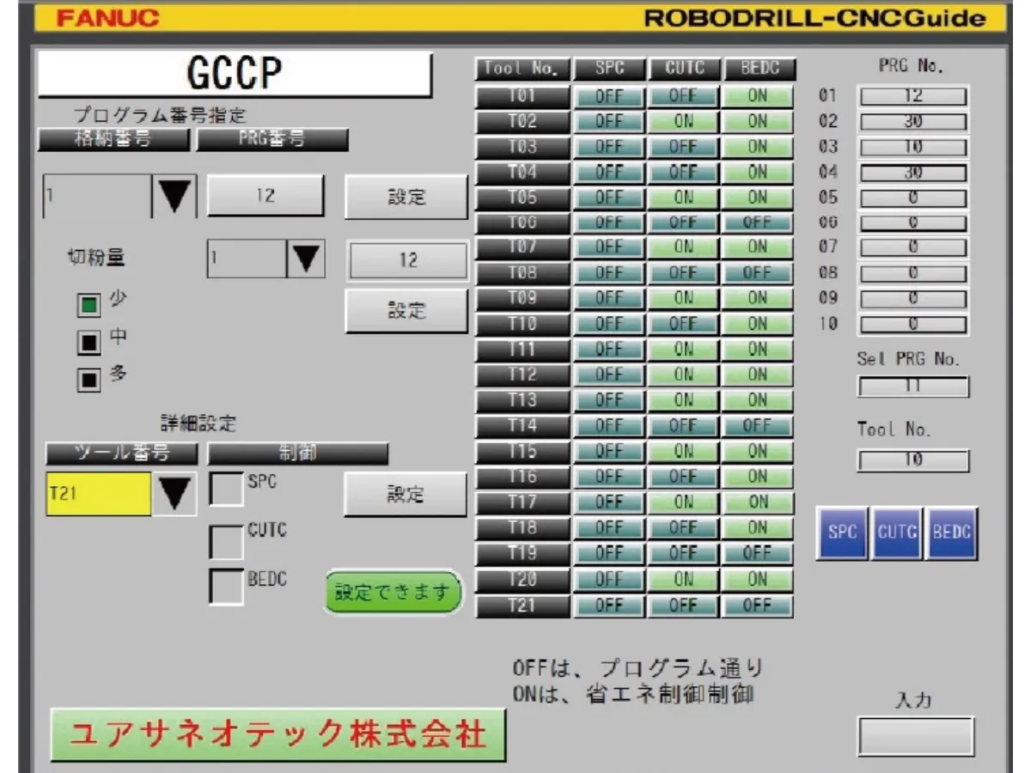Viewport: 1031px width, 773px height.
Task: Click the 設定 button beside the 格納番号 row
Action: [x=406, y=198]
